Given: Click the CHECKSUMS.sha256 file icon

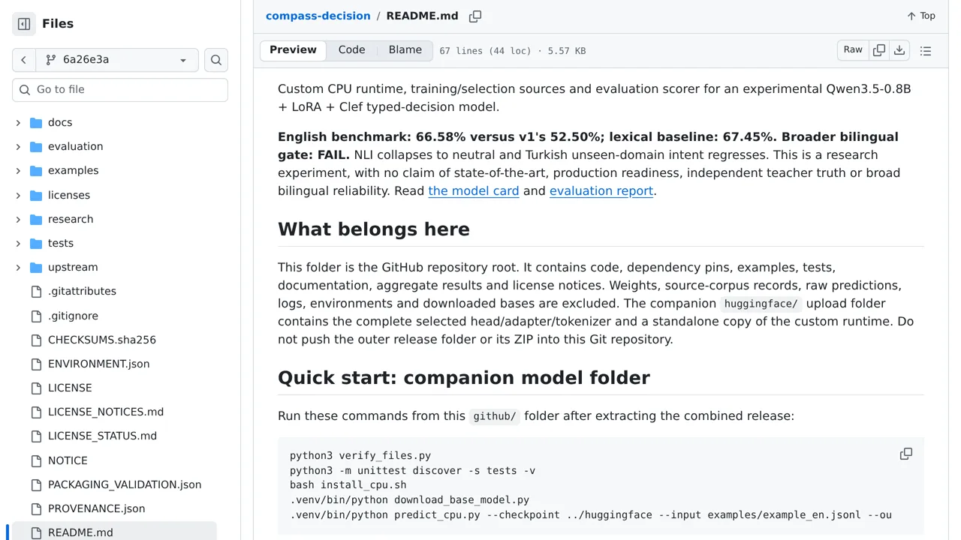Looking at the screenshot, I should [x=36, y=340].
